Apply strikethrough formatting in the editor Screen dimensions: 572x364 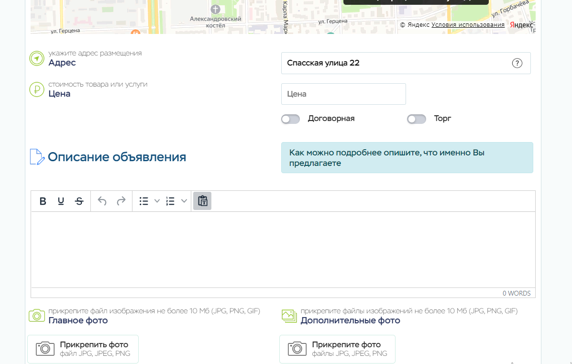click(x=79, y=201)
